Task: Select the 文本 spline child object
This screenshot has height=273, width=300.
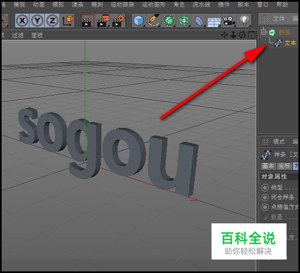Action: click(290, 43)
